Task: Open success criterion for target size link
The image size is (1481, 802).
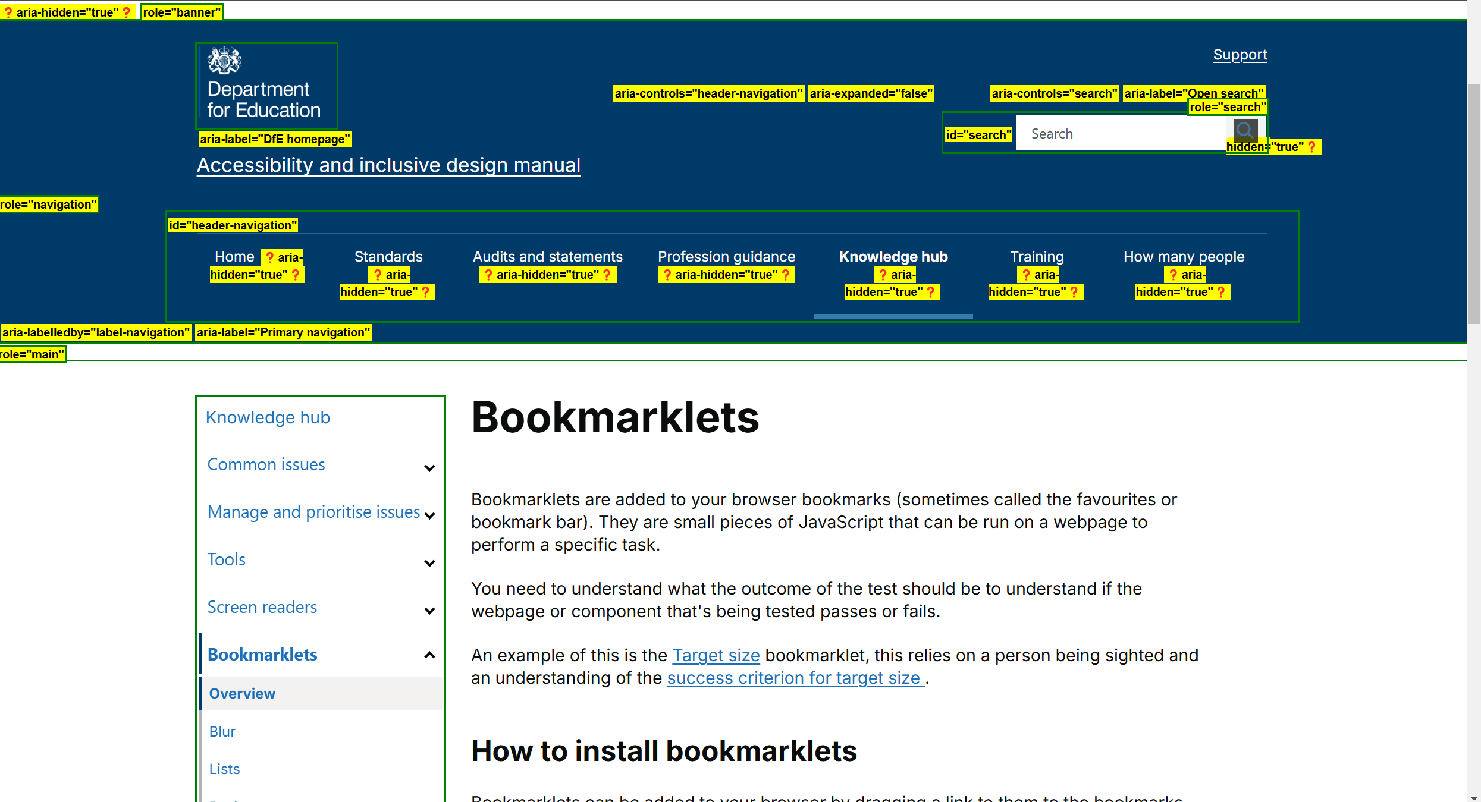Action: click(794, 678)
